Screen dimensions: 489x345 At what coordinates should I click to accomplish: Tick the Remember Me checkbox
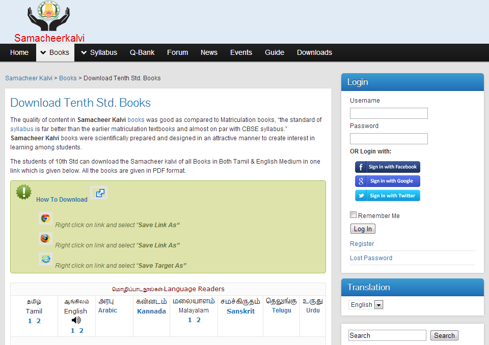354,214
